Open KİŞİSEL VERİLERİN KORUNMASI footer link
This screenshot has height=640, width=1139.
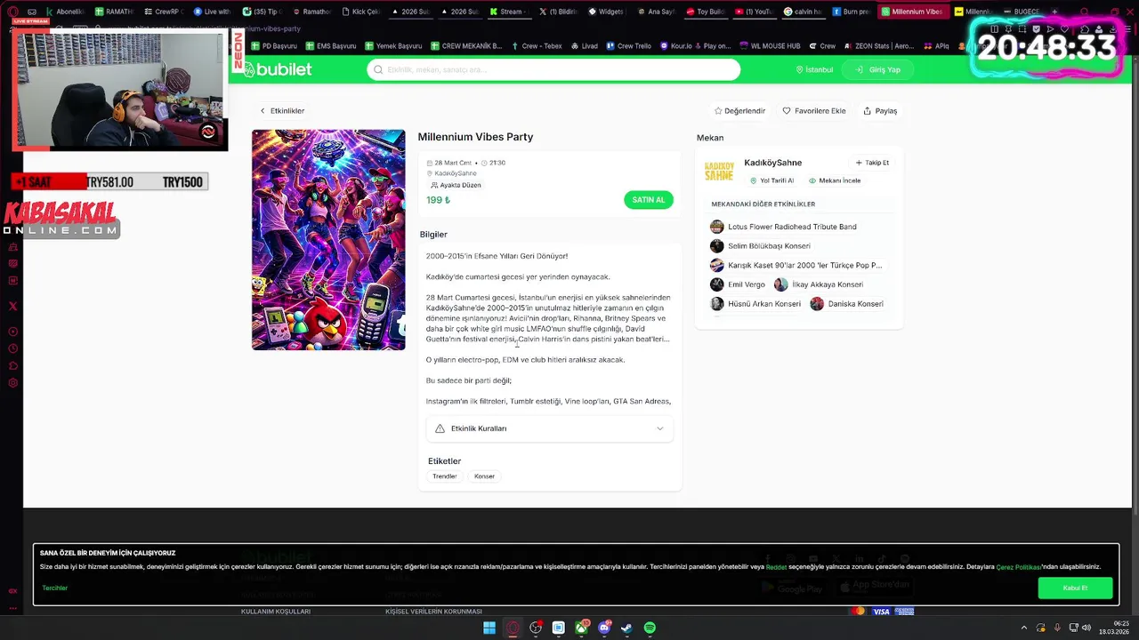(x=433, y=612)
